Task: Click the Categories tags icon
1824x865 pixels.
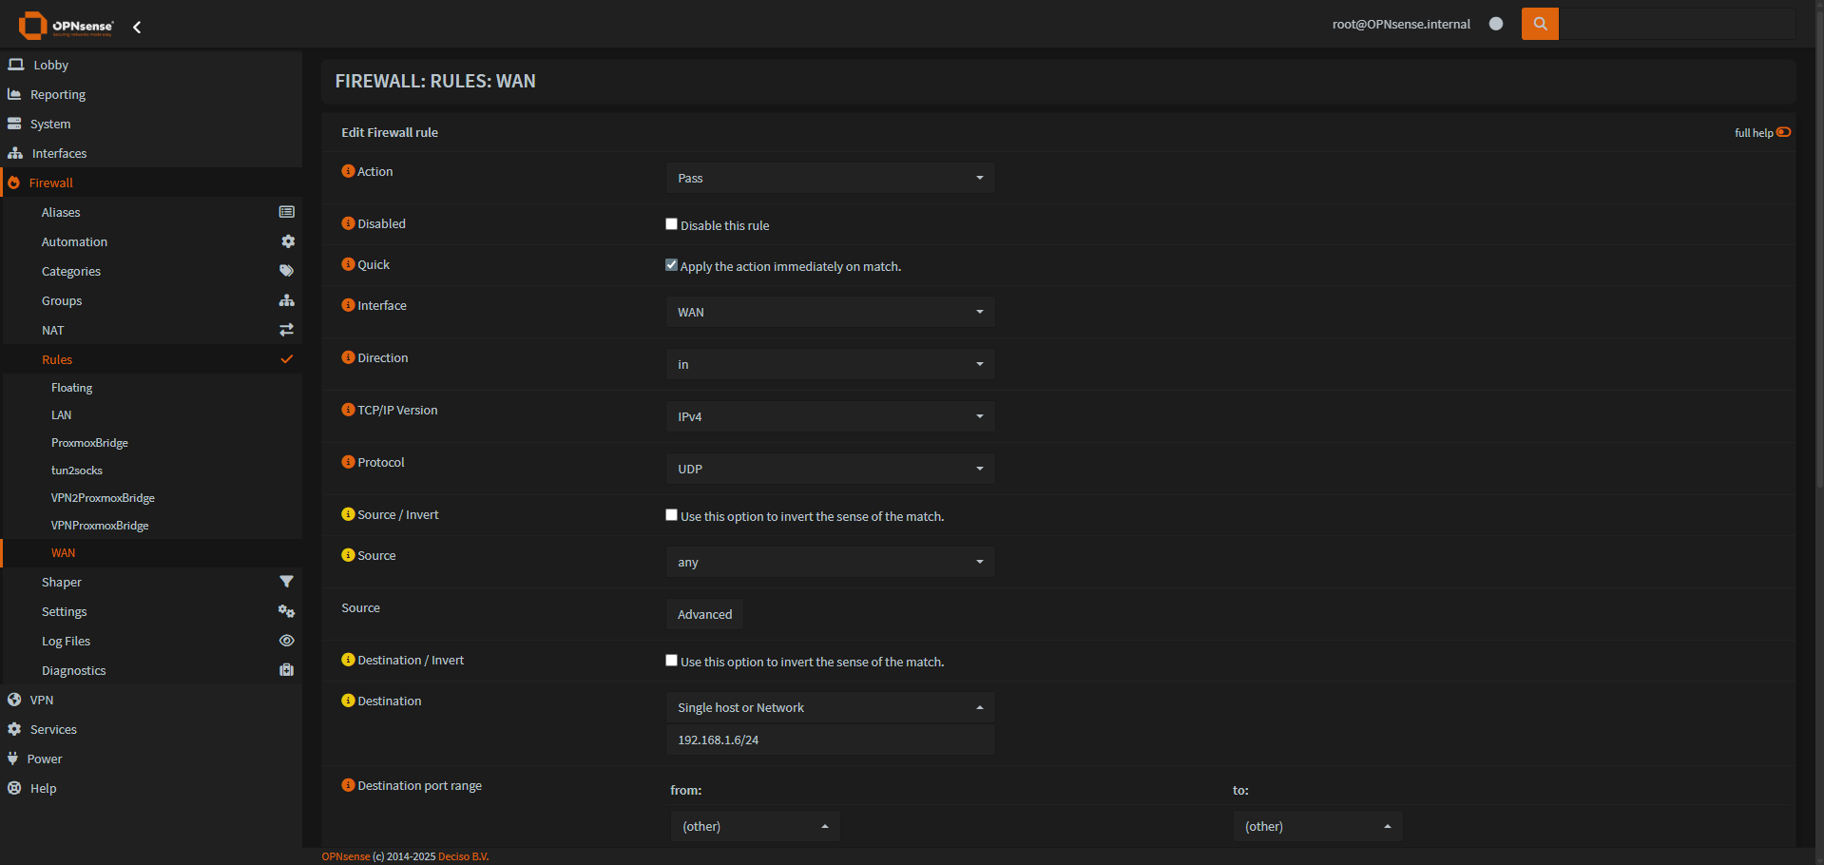Action: (x=286, y=271)
